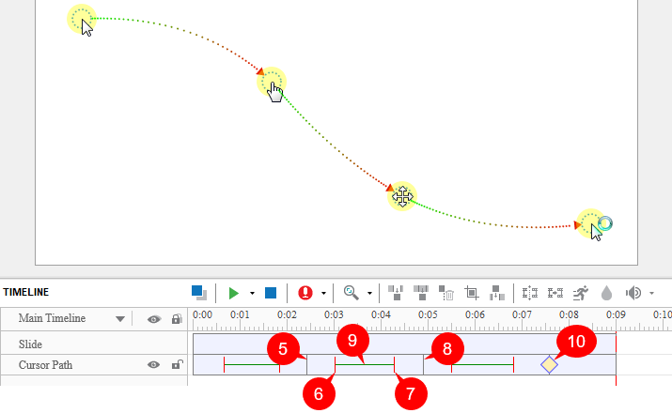Click the 0:00 mark on the ruler

[x=202, y=315]
